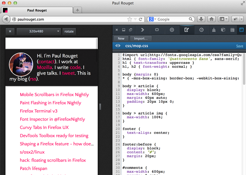Open a new tab with plus button
This screenshot has width=246, height=175.
pos(77,10)
